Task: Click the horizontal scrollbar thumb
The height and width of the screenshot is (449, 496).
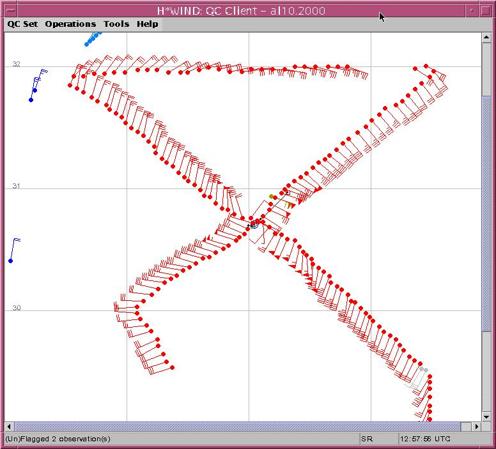Action: tap(236, 426)
